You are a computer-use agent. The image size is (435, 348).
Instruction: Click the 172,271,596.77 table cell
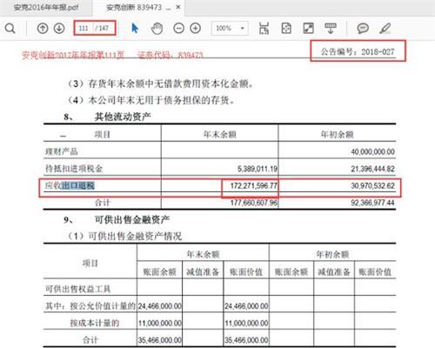point(253,185)
